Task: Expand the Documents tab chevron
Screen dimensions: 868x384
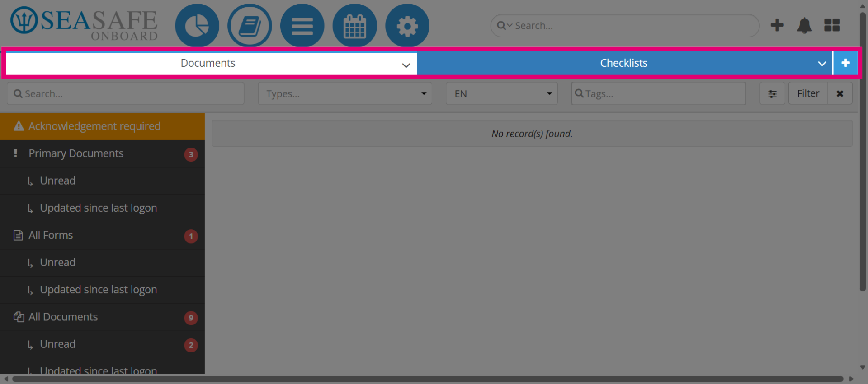Action: pos(406,65)
